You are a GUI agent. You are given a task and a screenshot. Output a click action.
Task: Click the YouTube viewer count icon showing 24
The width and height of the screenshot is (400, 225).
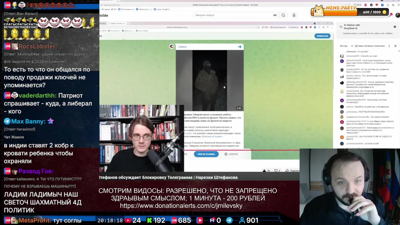[128, 220]
